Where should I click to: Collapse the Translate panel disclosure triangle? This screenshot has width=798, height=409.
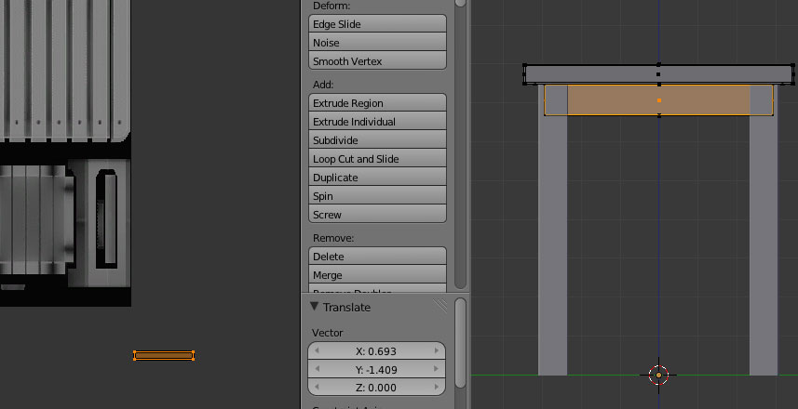coord(315,307)
